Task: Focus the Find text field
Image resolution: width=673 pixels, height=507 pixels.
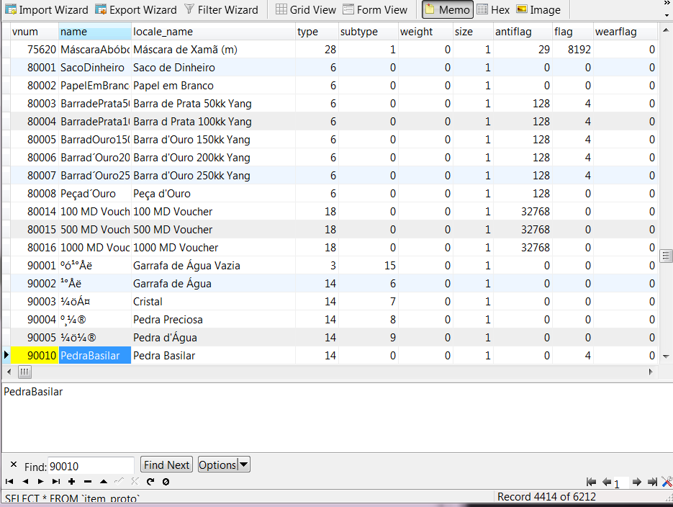Action: (91, 466)
